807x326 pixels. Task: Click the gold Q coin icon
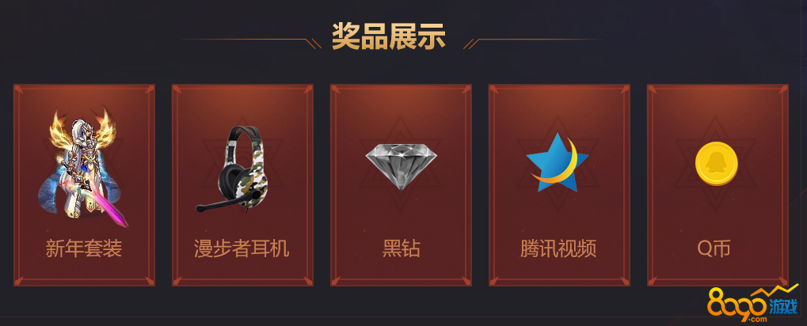tap(717, 164)
